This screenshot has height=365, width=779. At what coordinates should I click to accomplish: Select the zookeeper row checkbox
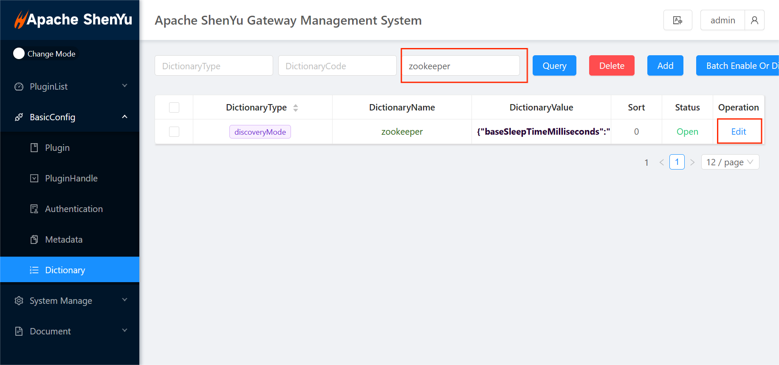[174, 132]
